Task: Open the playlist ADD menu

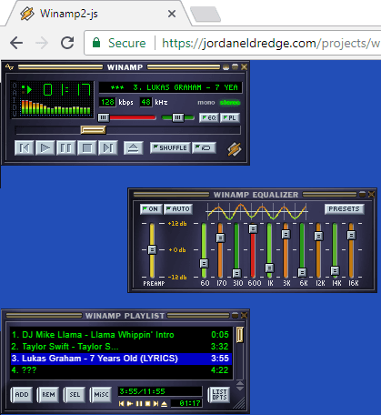Action: pos(22,395)
